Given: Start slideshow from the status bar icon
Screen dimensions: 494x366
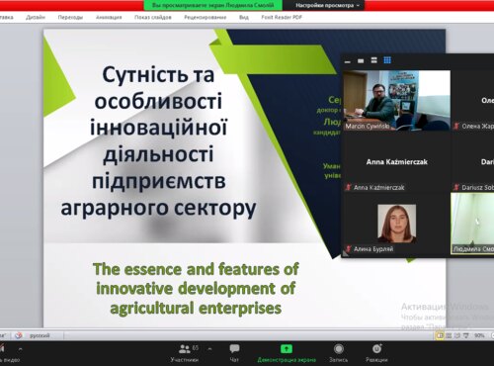Looking at the screenshot, I should (465, 335).
